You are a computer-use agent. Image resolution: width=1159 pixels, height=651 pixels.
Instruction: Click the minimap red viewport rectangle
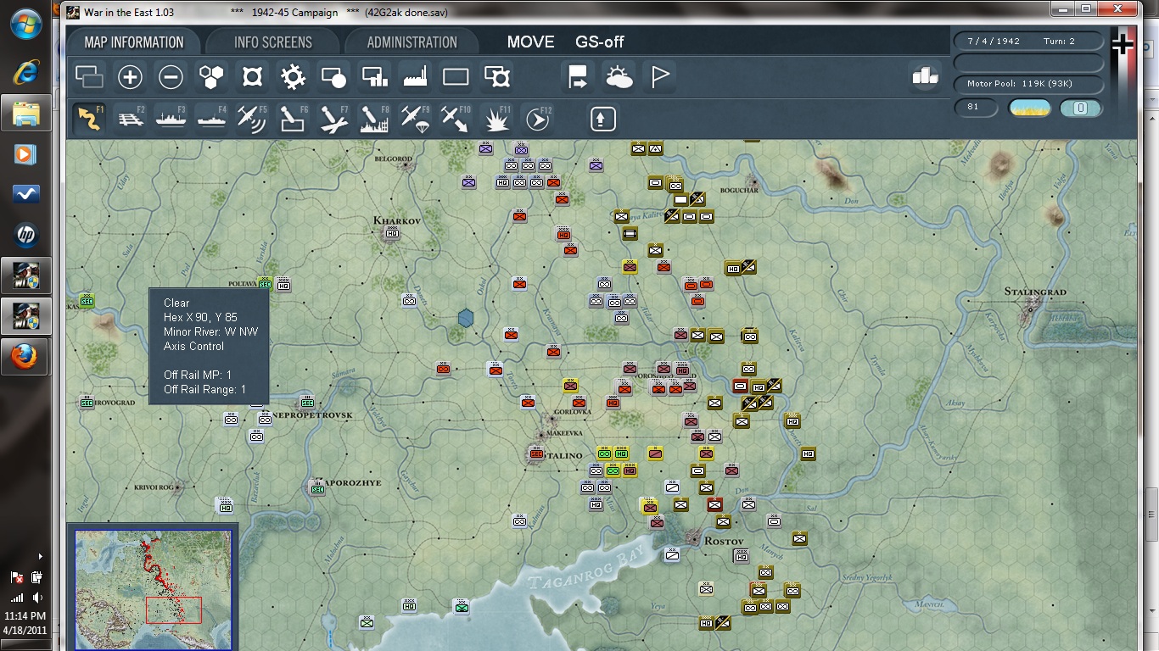(173, 610)
